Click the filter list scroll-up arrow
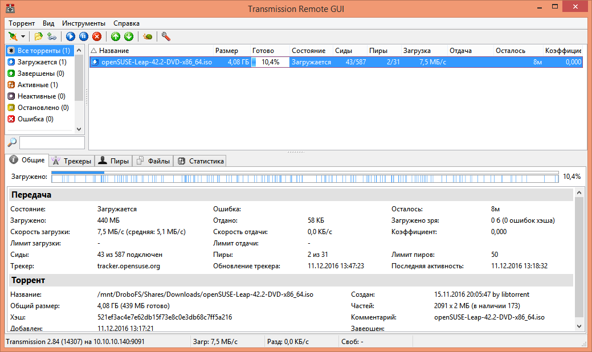The width and height of the screenshot is (592, 352). click(x=79, y=50)
